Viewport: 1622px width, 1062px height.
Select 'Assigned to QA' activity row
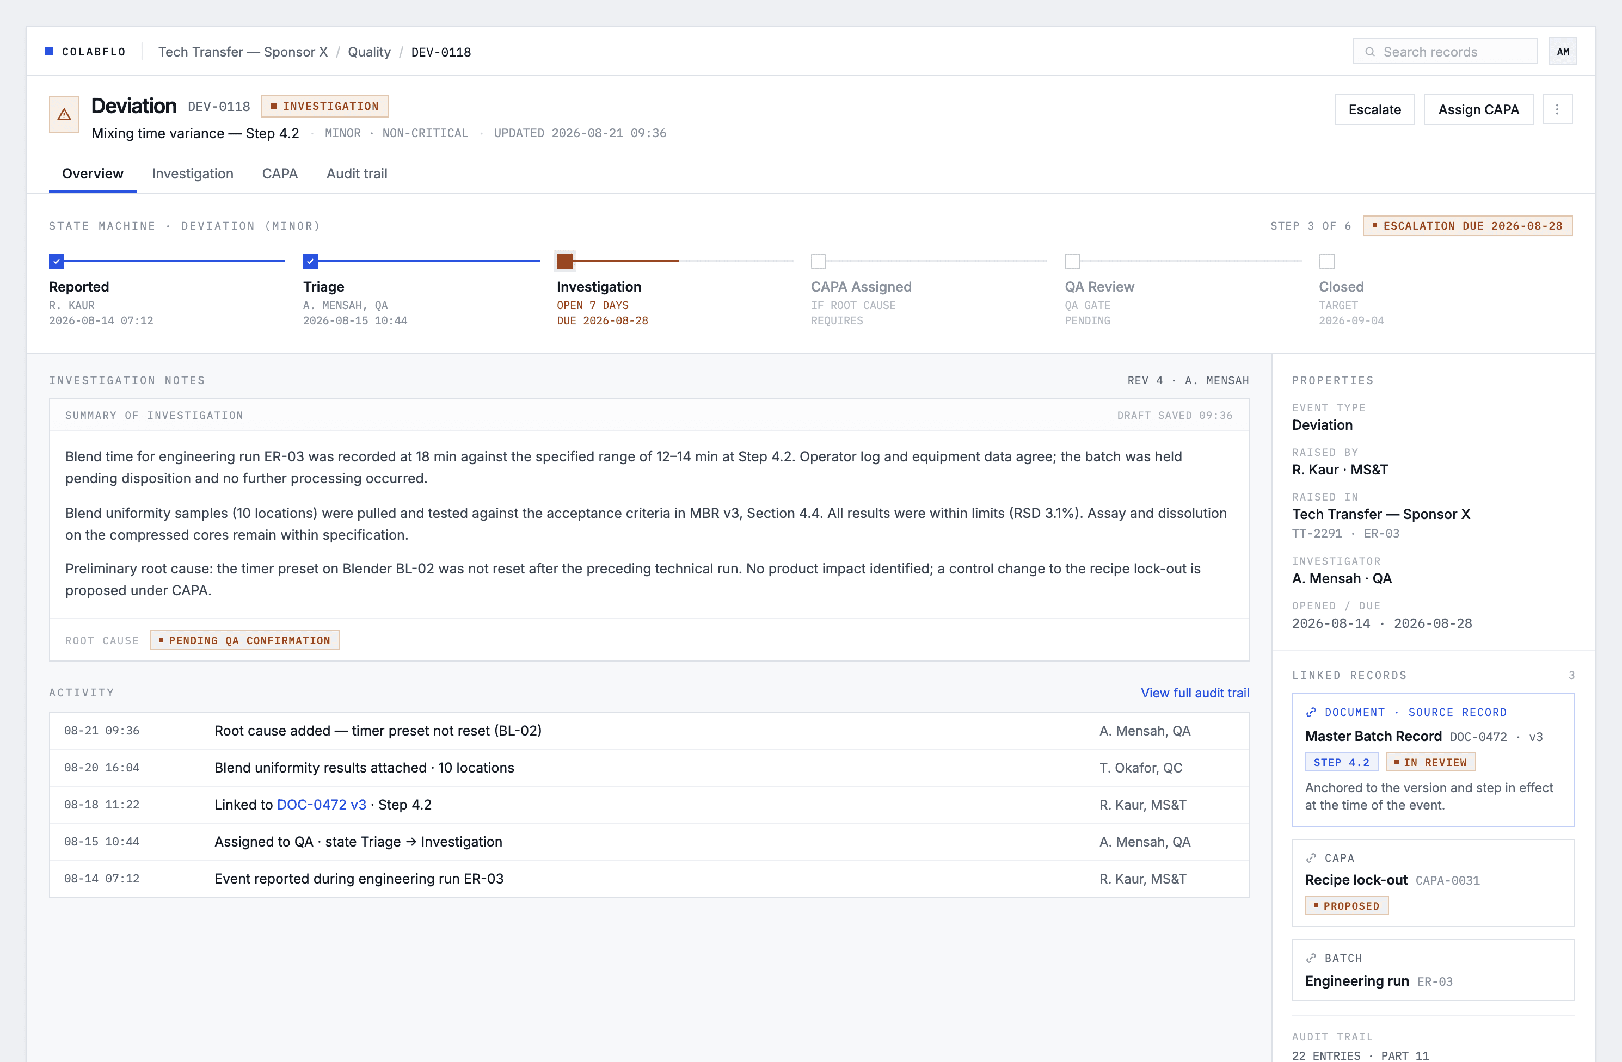pos(648,842)
